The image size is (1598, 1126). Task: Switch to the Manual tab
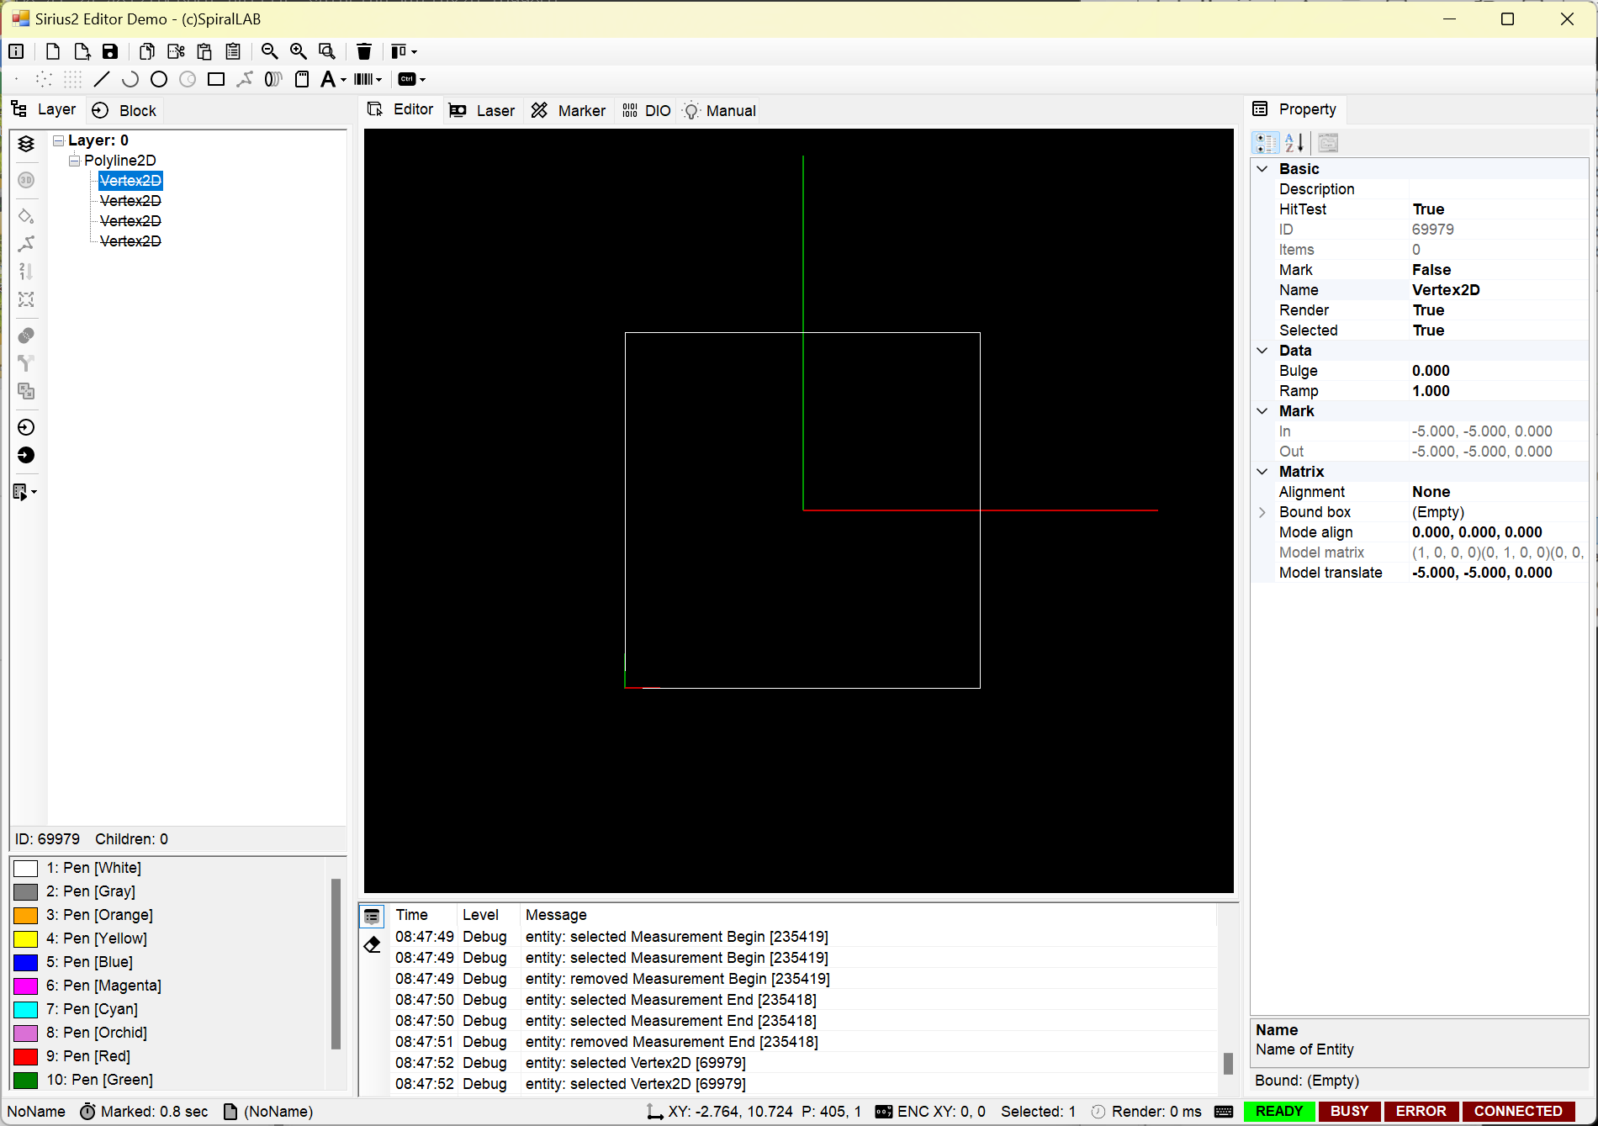[x=719, y=111]
